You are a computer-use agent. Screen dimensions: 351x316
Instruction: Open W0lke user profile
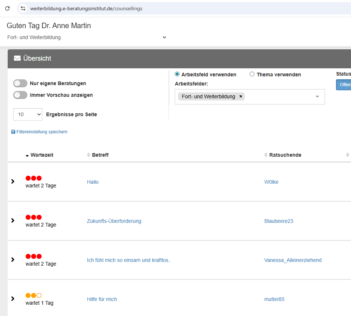[x=271, y=182]
